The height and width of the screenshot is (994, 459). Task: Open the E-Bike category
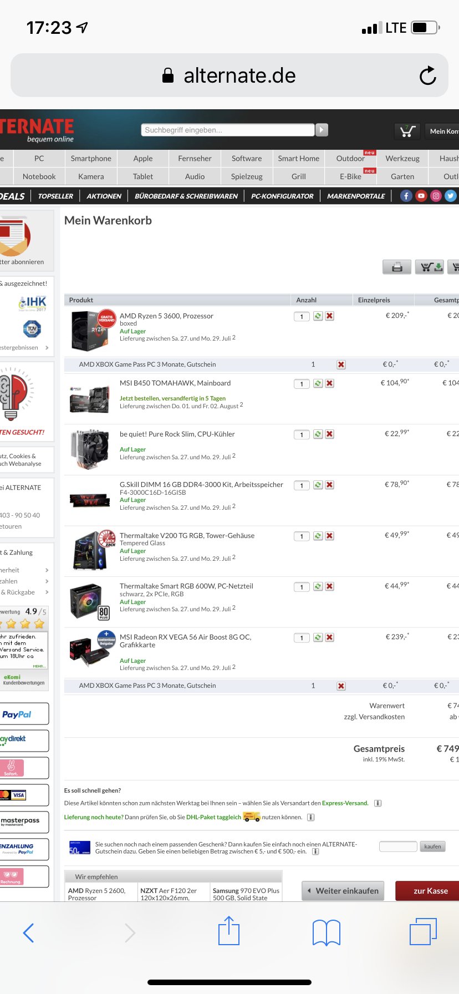[350, 176]
